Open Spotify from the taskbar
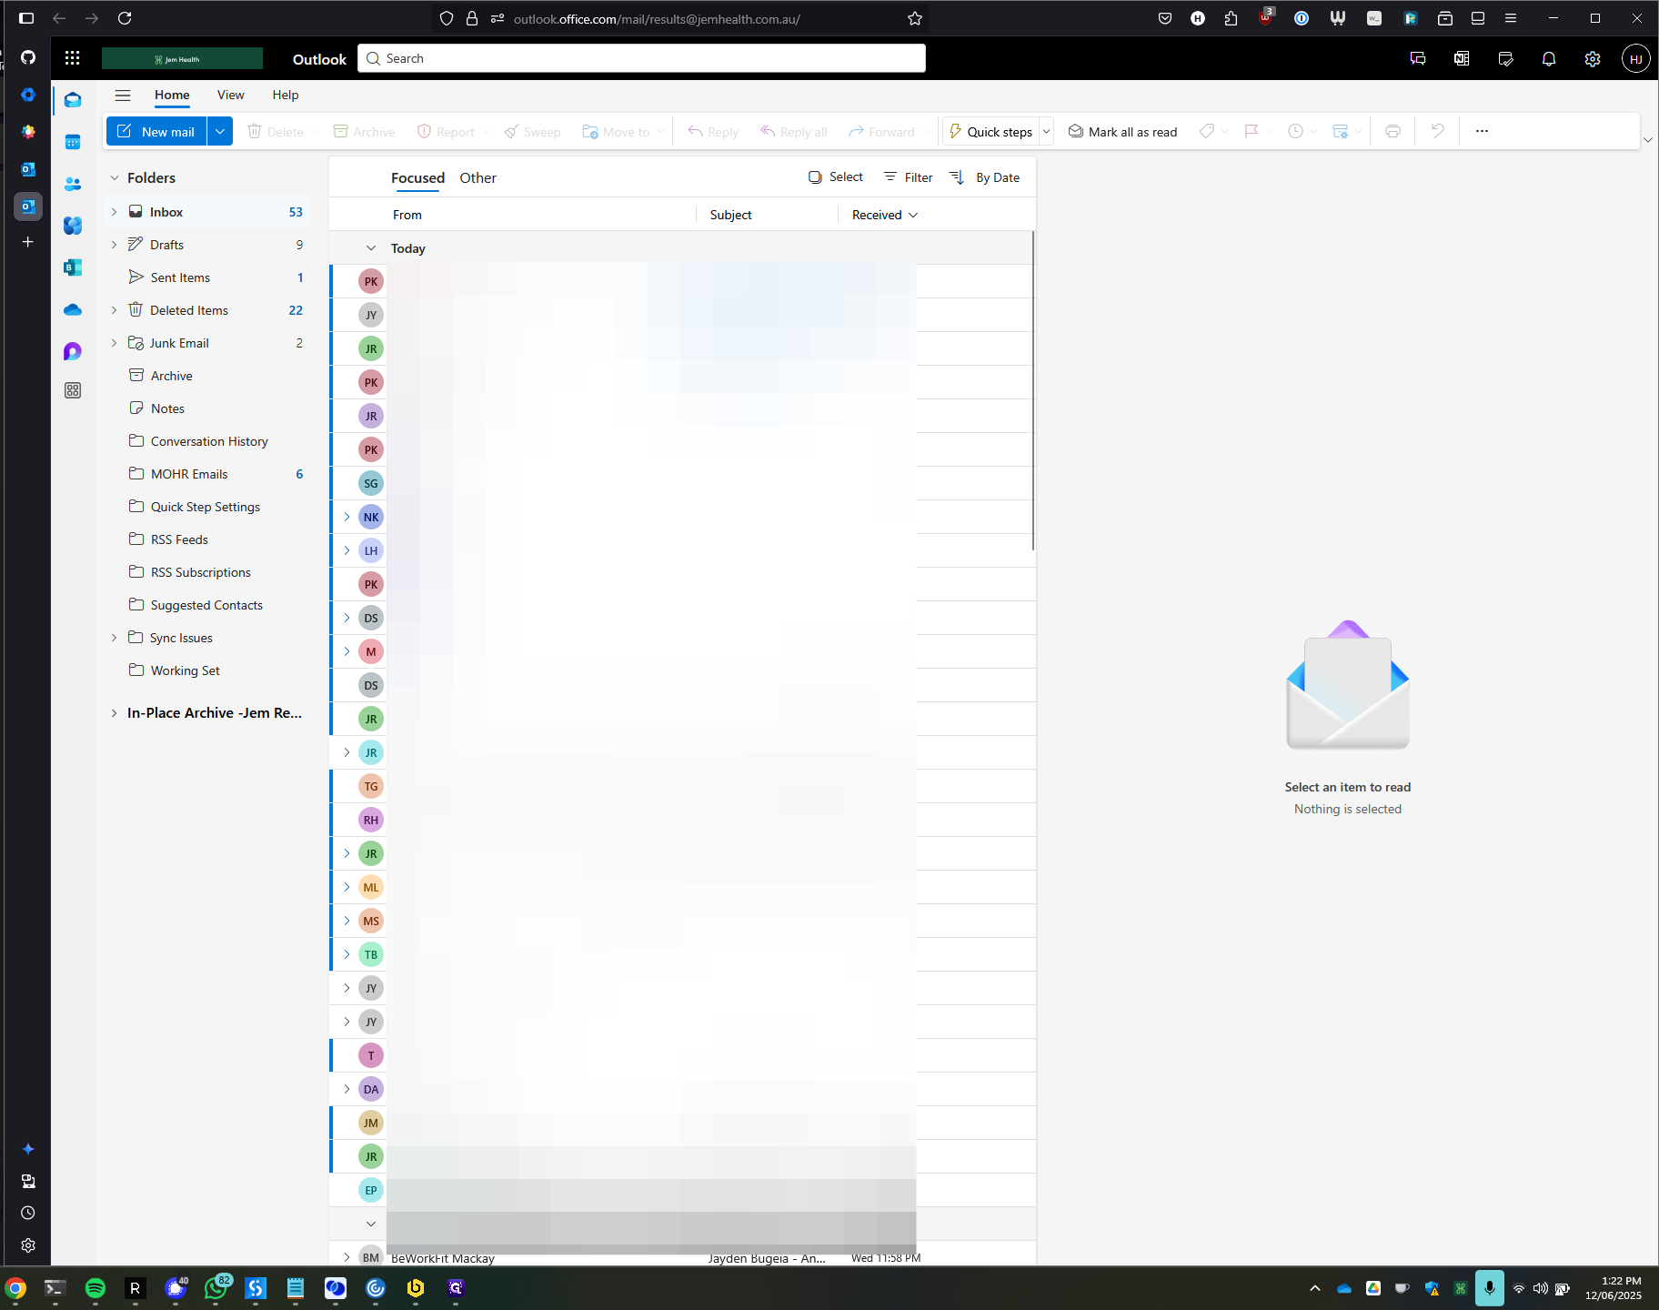This screenshot has width=1659, height=1310. click(x=96, y=1288)
